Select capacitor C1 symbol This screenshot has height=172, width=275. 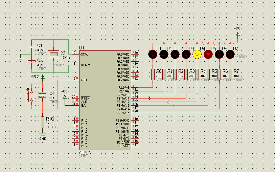[31, 47]
